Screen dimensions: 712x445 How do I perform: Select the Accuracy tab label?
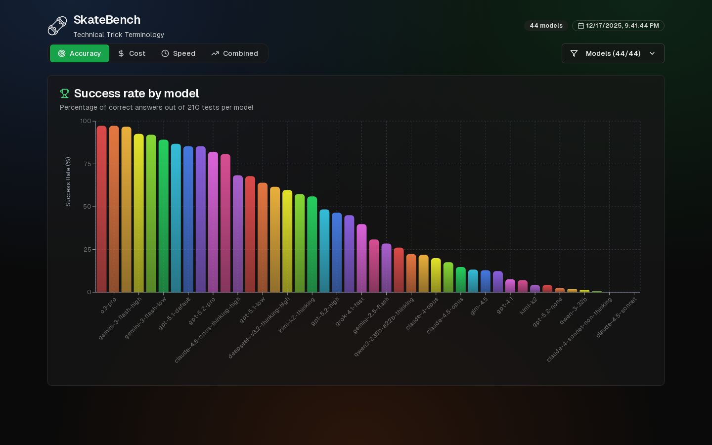tap(85, 53)
